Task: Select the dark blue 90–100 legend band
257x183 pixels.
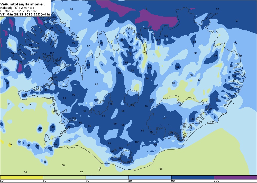Action: (x=193, y=177)
